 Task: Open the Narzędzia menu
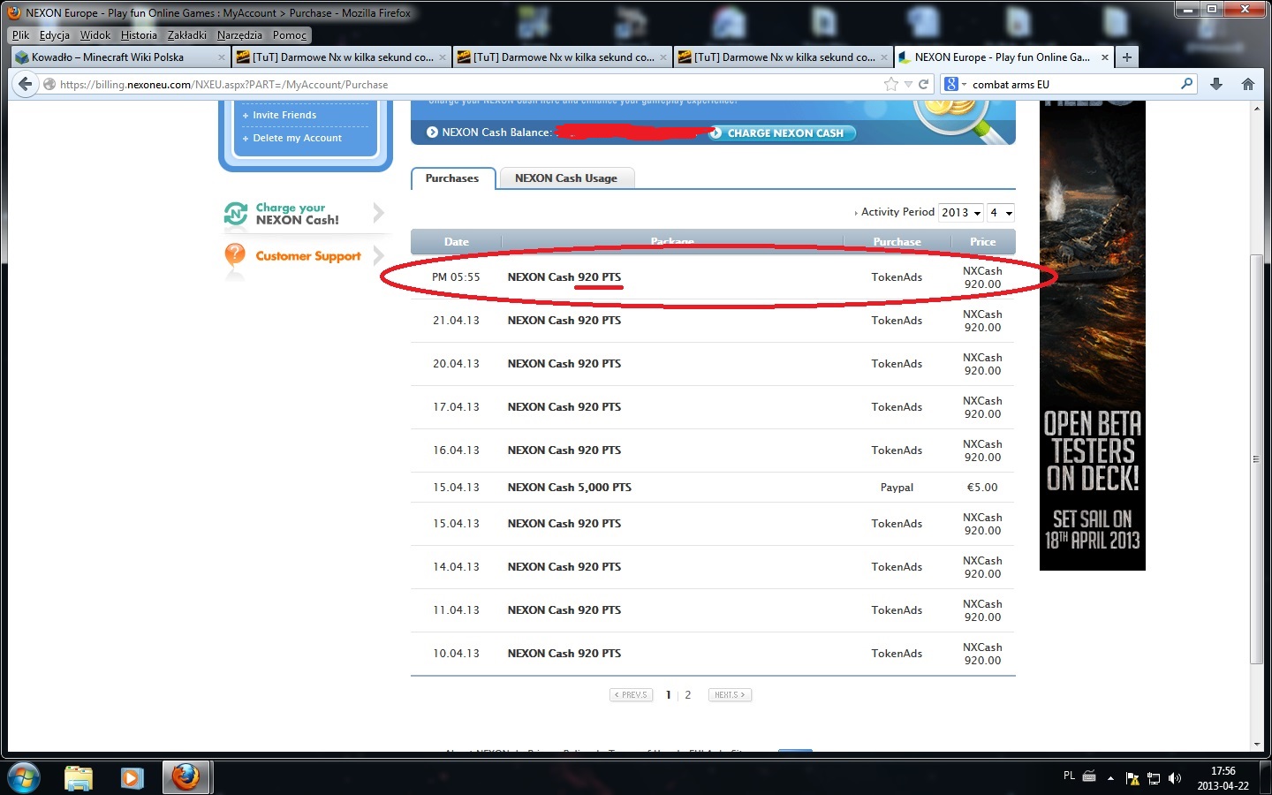pyautogui.click(x=239, y=35)
